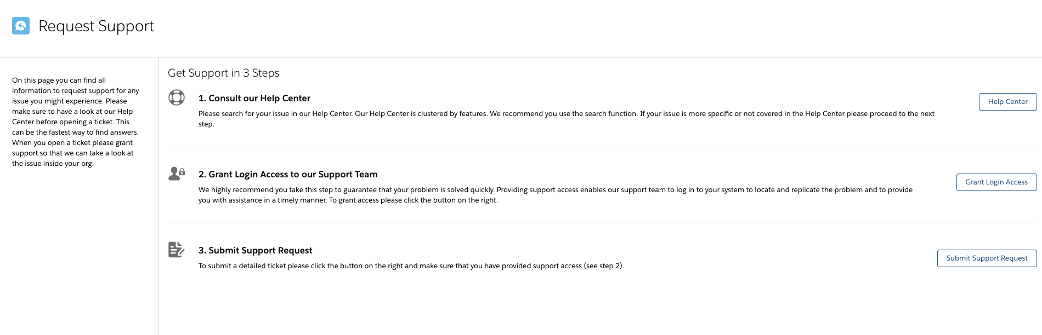Click the vertical divider beside the sidebar text
Screen dimensions: 1042x335
[x=158, y=196]
